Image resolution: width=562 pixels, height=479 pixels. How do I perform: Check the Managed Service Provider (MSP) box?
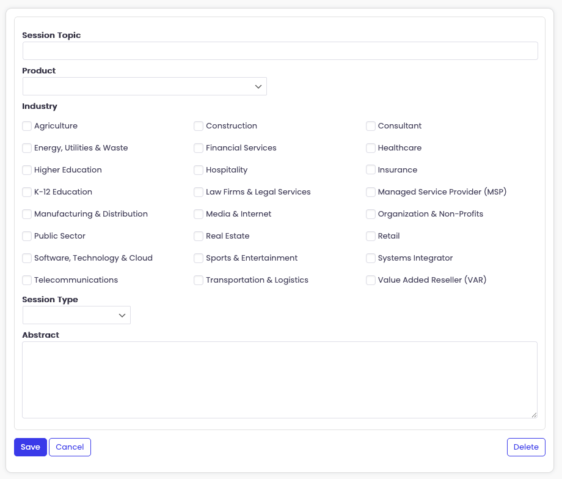click(371, 192)
